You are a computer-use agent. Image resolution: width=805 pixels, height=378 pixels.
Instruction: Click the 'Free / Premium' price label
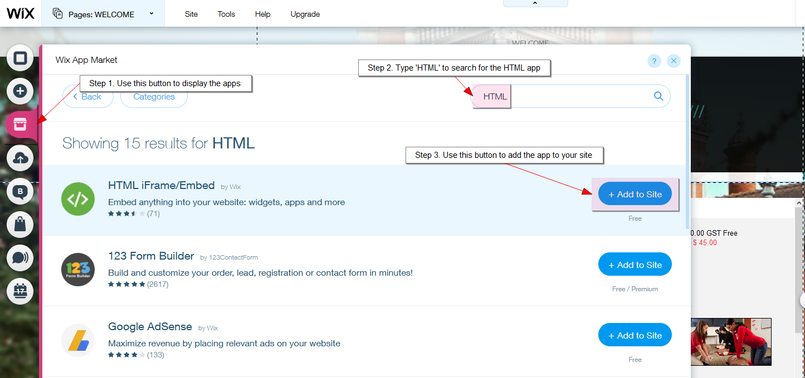pyautogui.click(x=635, y=289)
